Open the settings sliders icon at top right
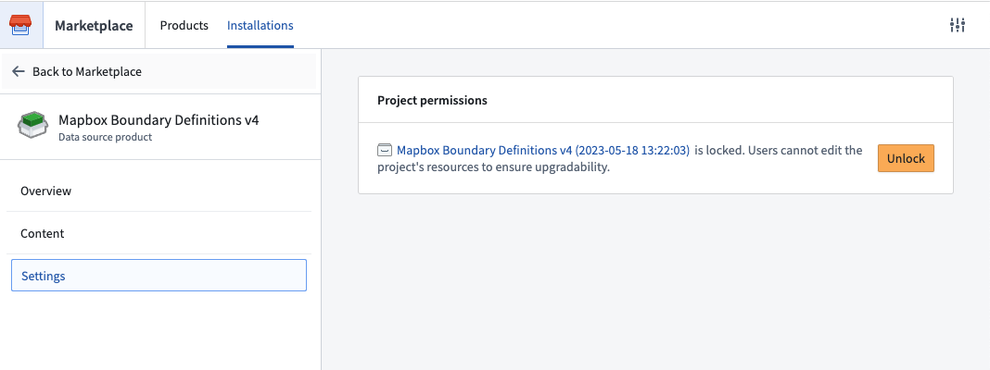Viewport: 990px width, 370px height. [x=958, y=25]
